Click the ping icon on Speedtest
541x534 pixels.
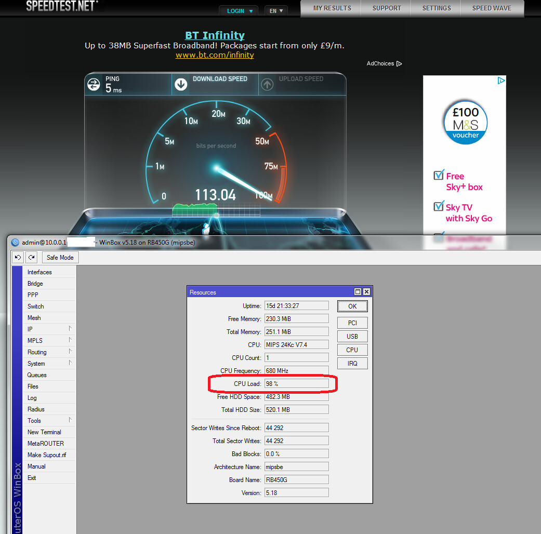click(x=94, y=84)
